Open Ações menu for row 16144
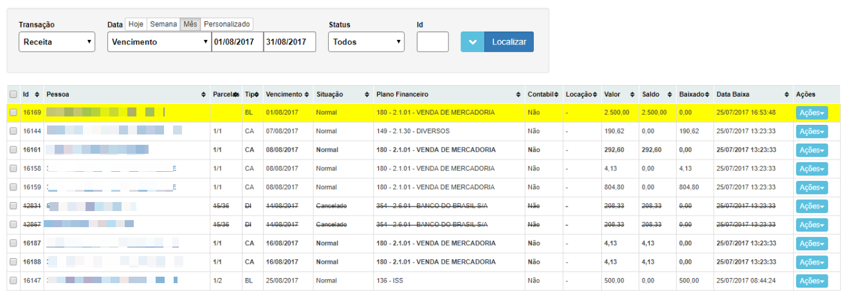Screen dimensions: 849x296 coord(812,131)
